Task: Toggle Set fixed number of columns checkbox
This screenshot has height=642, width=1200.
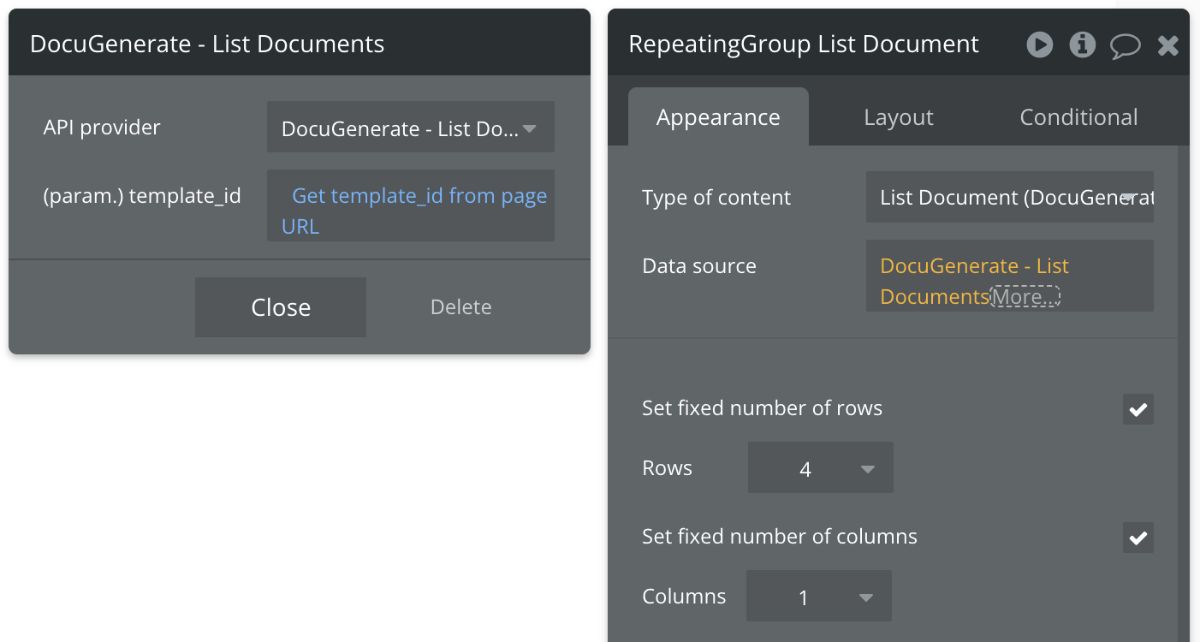Action: 1138,538
